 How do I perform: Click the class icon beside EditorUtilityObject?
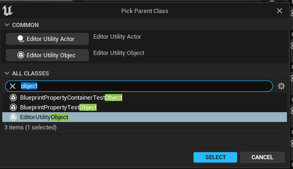(13, 117)
